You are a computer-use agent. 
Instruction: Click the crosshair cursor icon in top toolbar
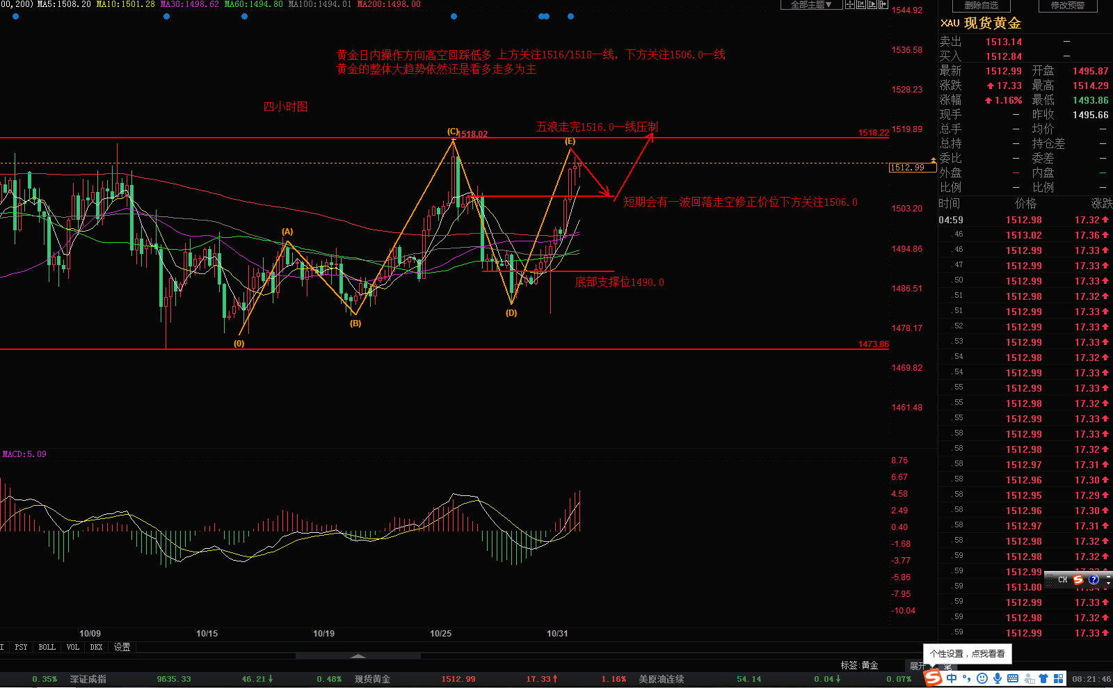[850, 5]
